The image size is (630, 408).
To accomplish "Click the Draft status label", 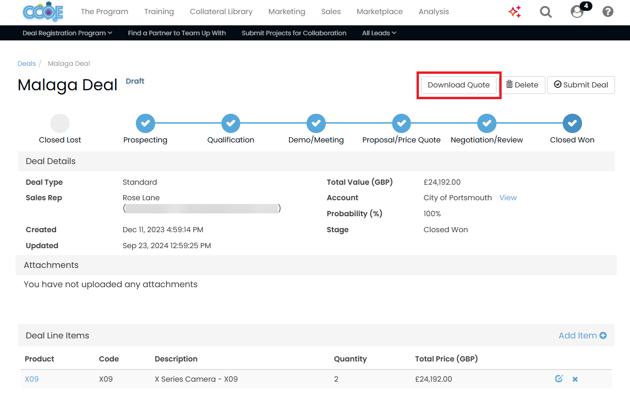I will tap(135, 81).
